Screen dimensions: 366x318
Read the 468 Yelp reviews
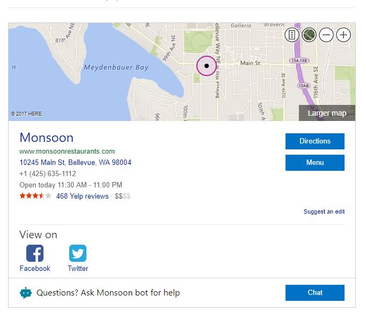pos(82,196)
